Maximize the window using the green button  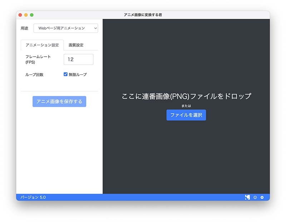(32, 15)
